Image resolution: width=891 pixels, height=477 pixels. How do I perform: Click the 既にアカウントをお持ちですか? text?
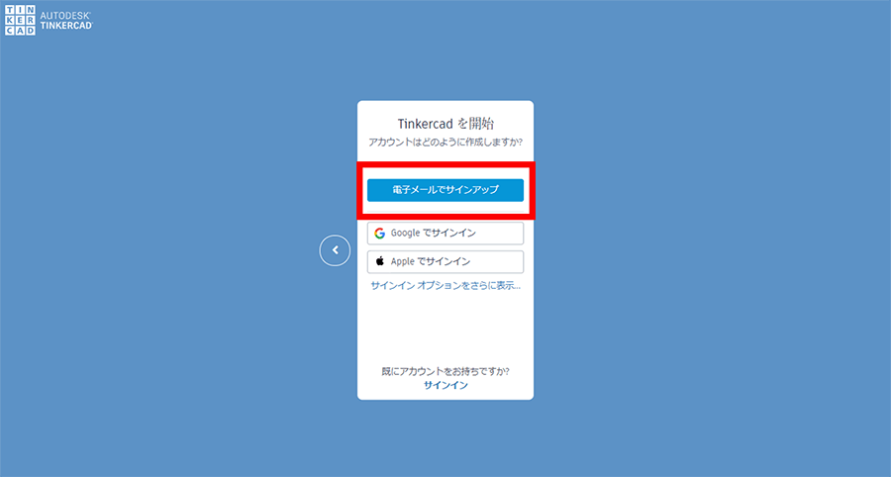[445, 371]
